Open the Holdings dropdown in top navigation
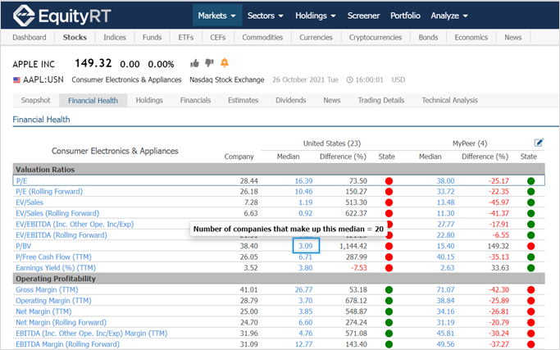Image resolution: width=560 pixels, height=350 pixels. (x=316, y=16)
